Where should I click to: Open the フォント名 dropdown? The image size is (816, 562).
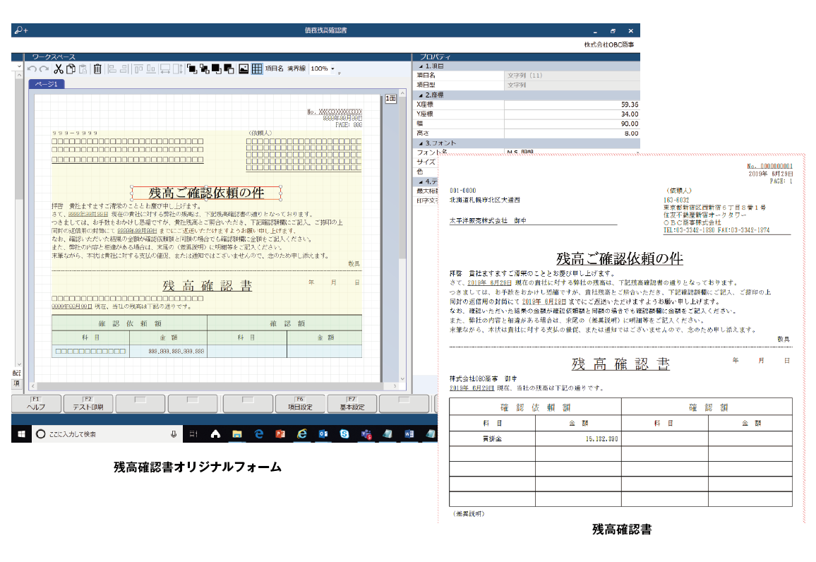point(637,153)
